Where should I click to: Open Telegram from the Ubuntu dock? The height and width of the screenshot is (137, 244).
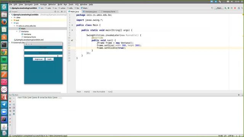pos(4,104)
